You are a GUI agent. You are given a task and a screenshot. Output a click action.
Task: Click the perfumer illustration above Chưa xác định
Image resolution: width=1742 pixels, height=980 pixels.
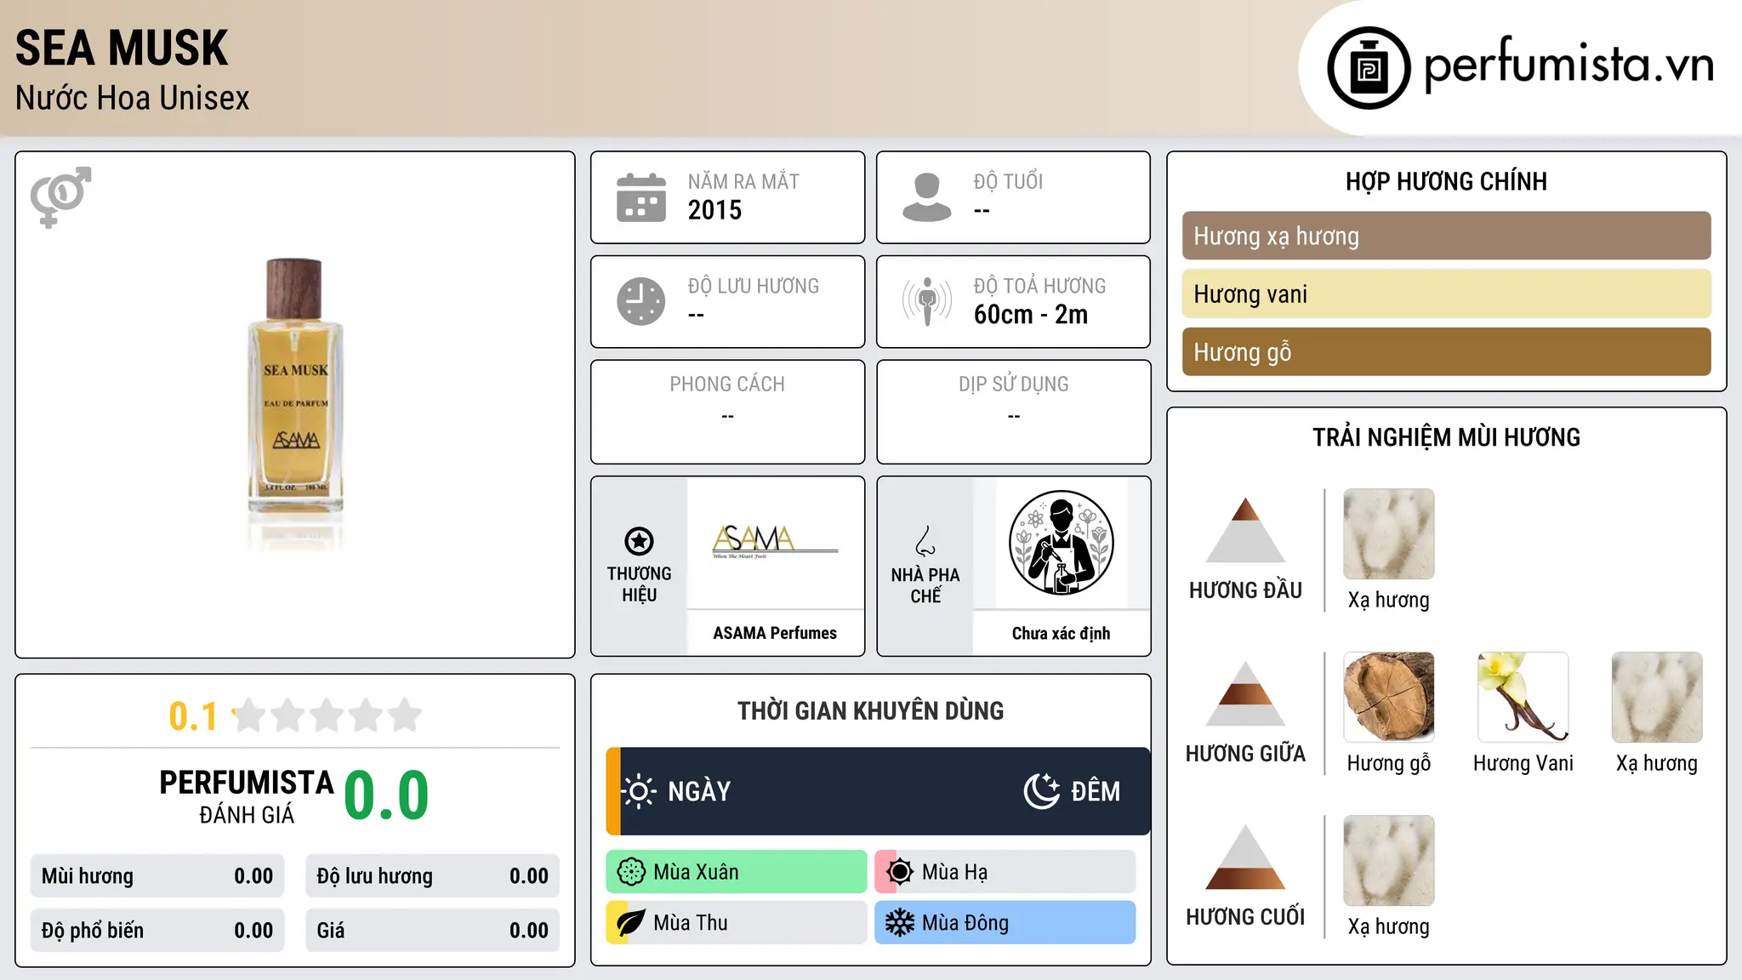click(x=1061, y=543)
